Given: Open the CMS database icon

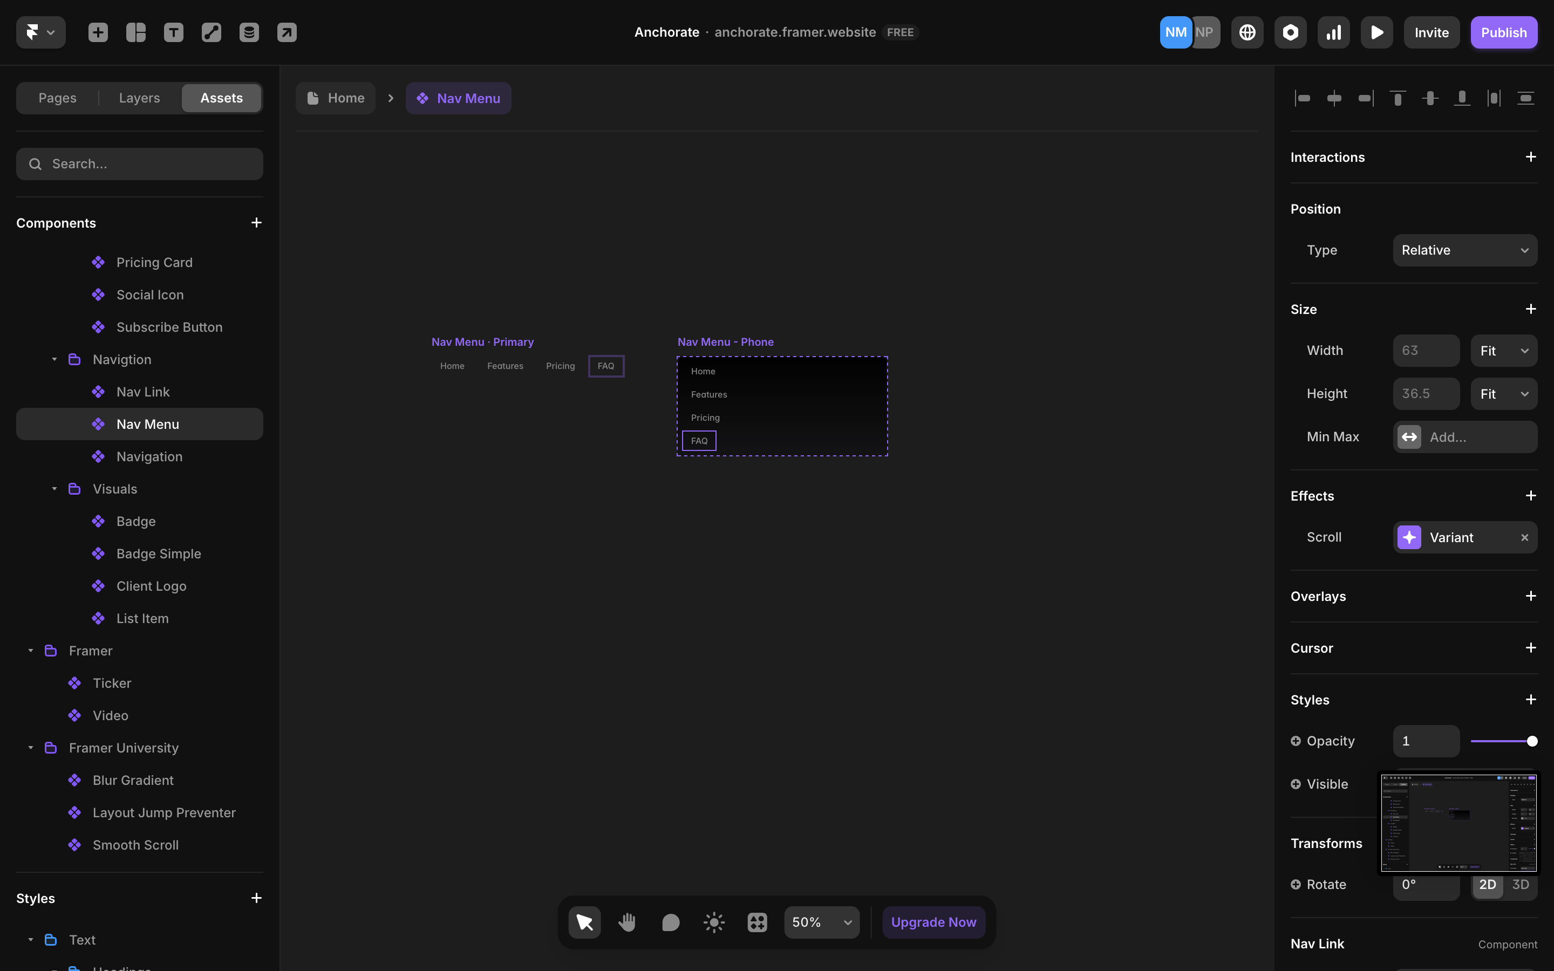Looking at the screenshot, I should coord(249,32).
